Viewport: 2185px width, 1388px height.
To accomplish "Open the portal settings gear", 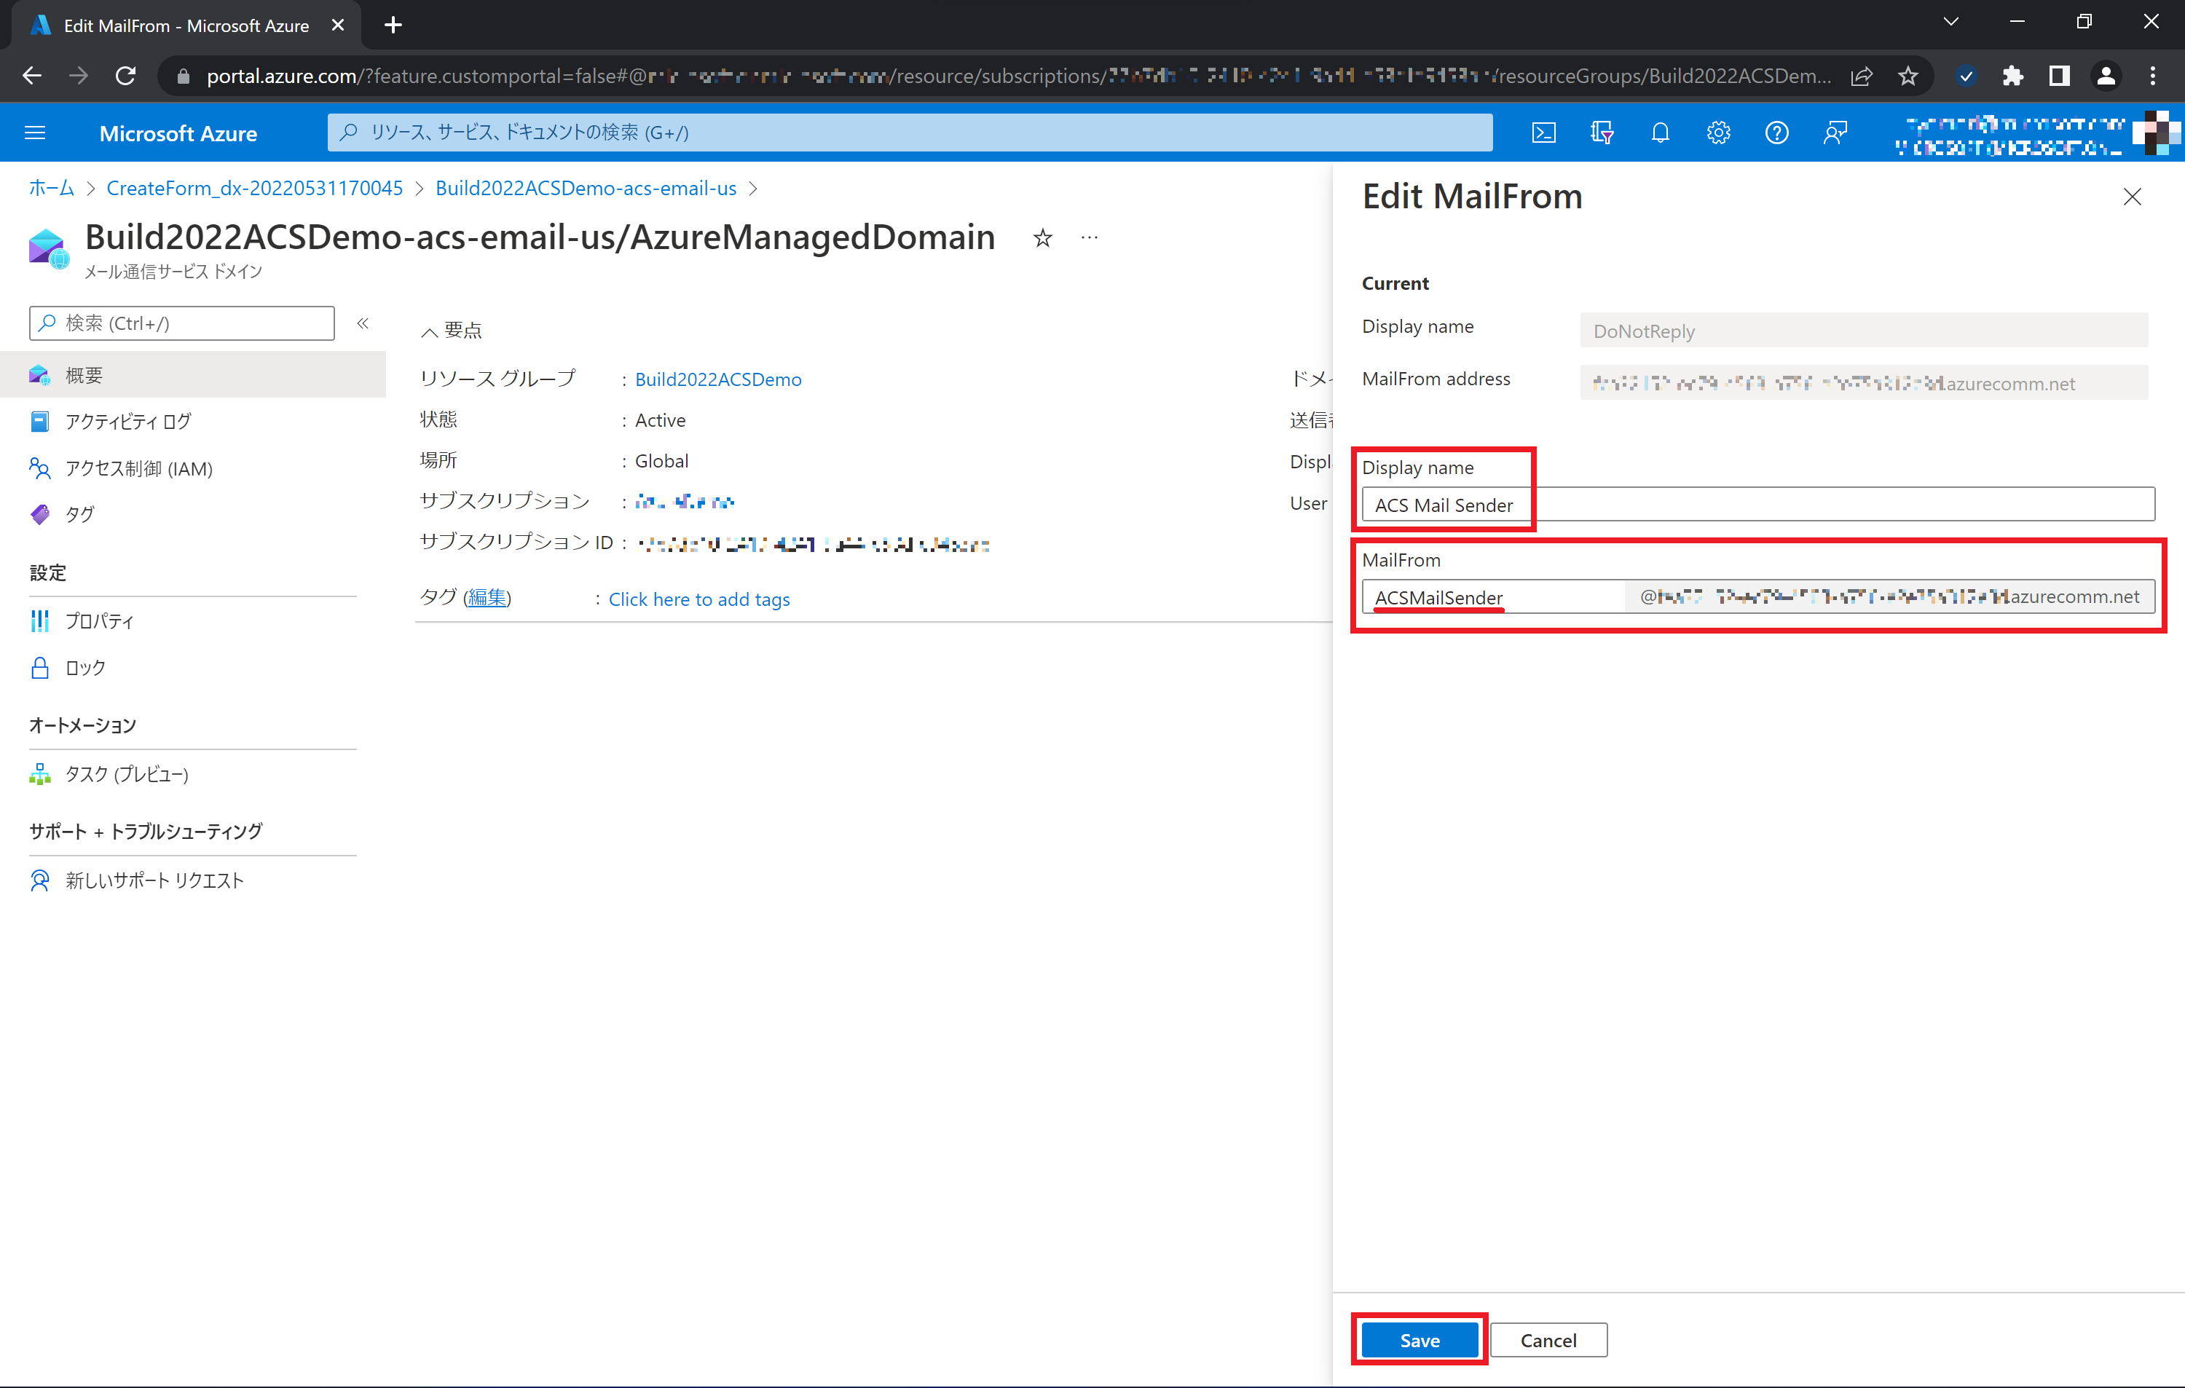I will coord(1719,133).
